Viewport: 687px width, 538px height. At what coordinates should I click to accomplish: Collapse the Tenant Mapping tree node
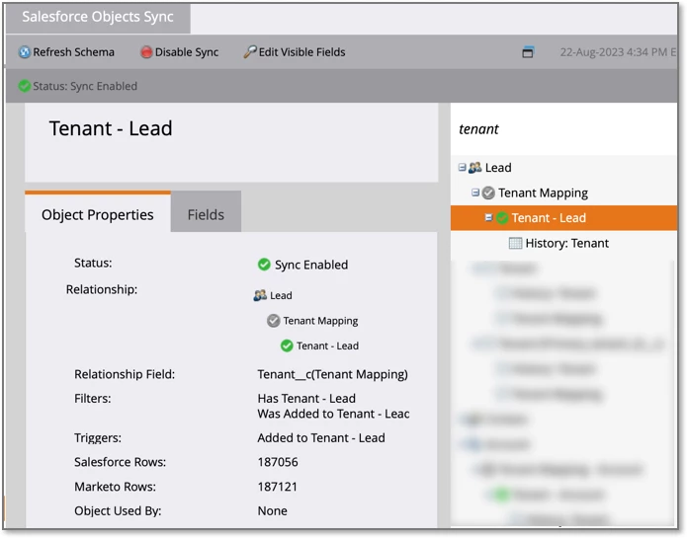475,192
